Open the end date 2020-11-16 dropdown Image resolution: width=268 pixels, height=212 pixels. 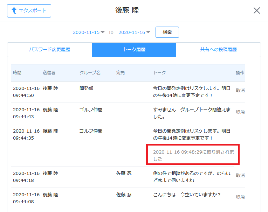click(x=134, y=32)
